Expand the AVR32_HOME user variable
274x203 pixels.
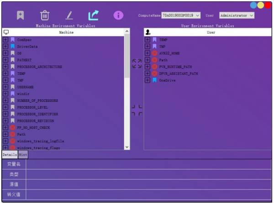point(148,53)
